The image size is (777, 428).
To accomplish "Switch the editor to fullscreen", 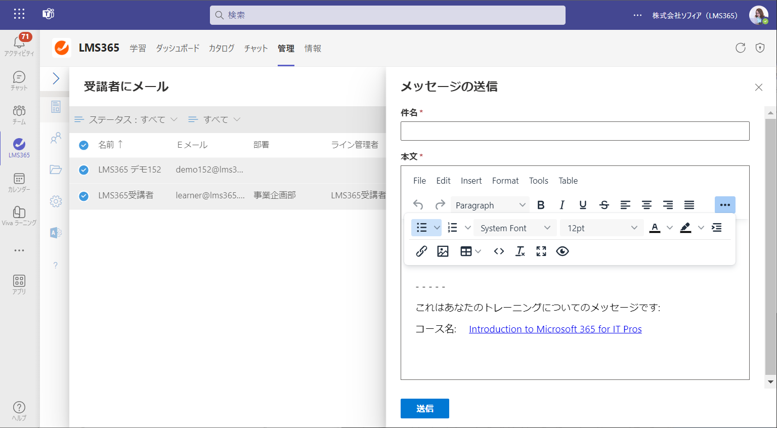I will pos(541,251).
